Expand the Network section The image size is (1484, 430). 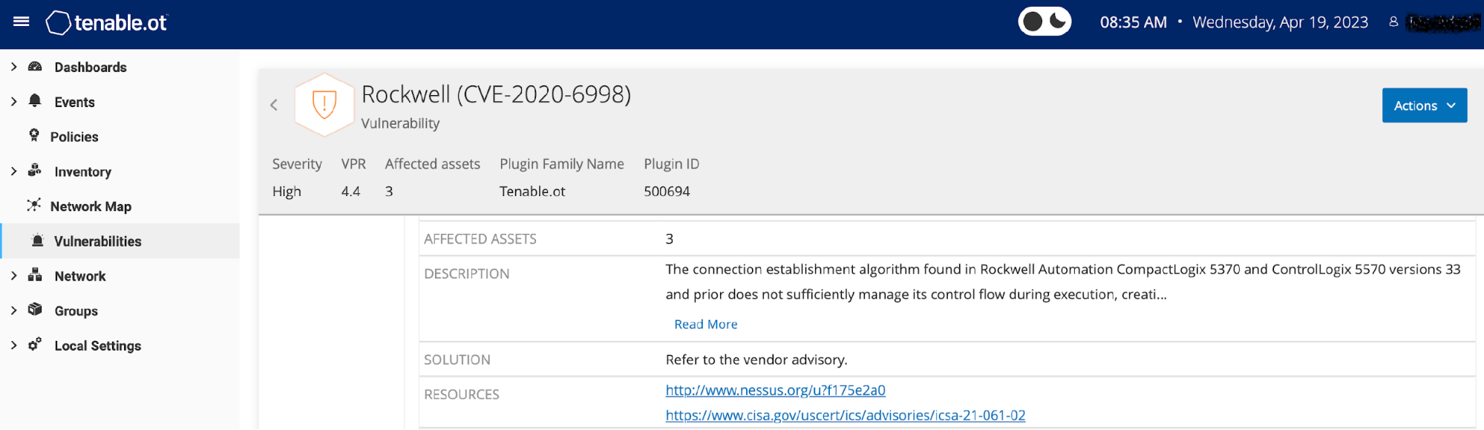point(13,276)
